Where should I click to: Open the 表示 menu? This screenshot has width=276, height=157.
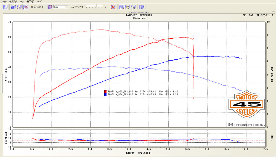point(30,2)
